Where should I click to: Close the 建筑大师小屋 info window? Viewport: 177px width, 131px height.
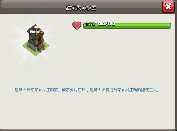point(168,7)
